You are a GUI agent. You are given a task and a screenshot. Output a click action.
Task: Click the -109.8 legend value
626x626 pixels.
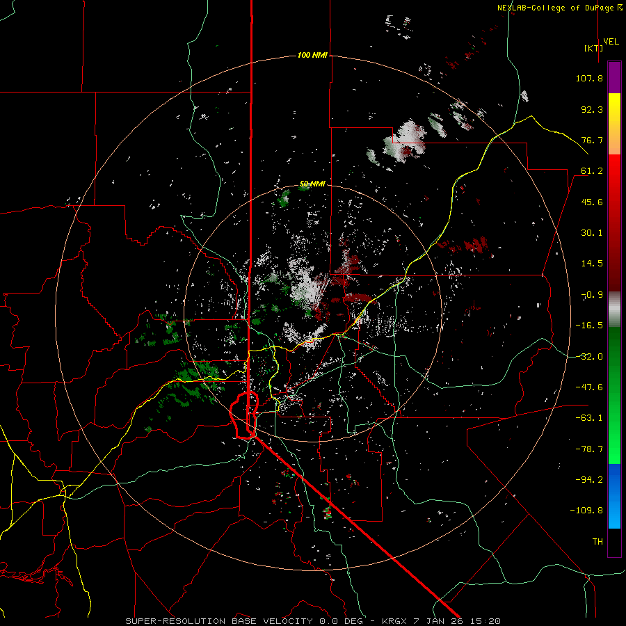tap(586, 511)
